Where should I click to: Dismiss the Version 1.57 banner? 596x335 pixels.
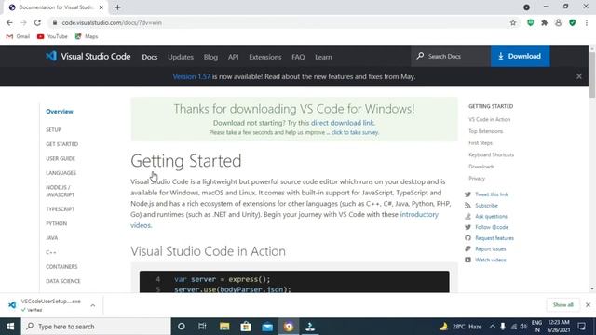(x=579, y=76)
